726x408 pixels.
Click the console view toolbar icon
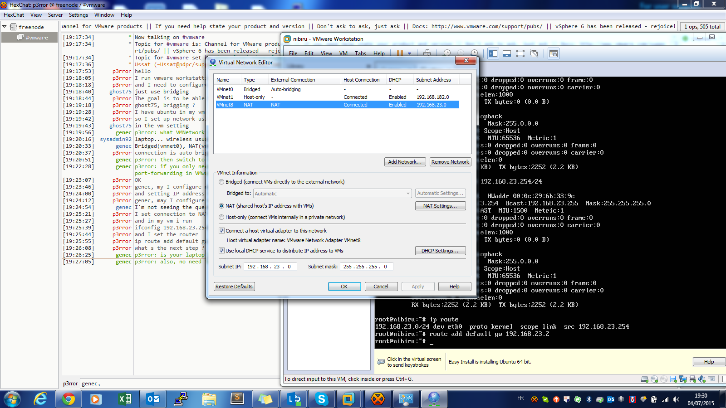[553, 53]
